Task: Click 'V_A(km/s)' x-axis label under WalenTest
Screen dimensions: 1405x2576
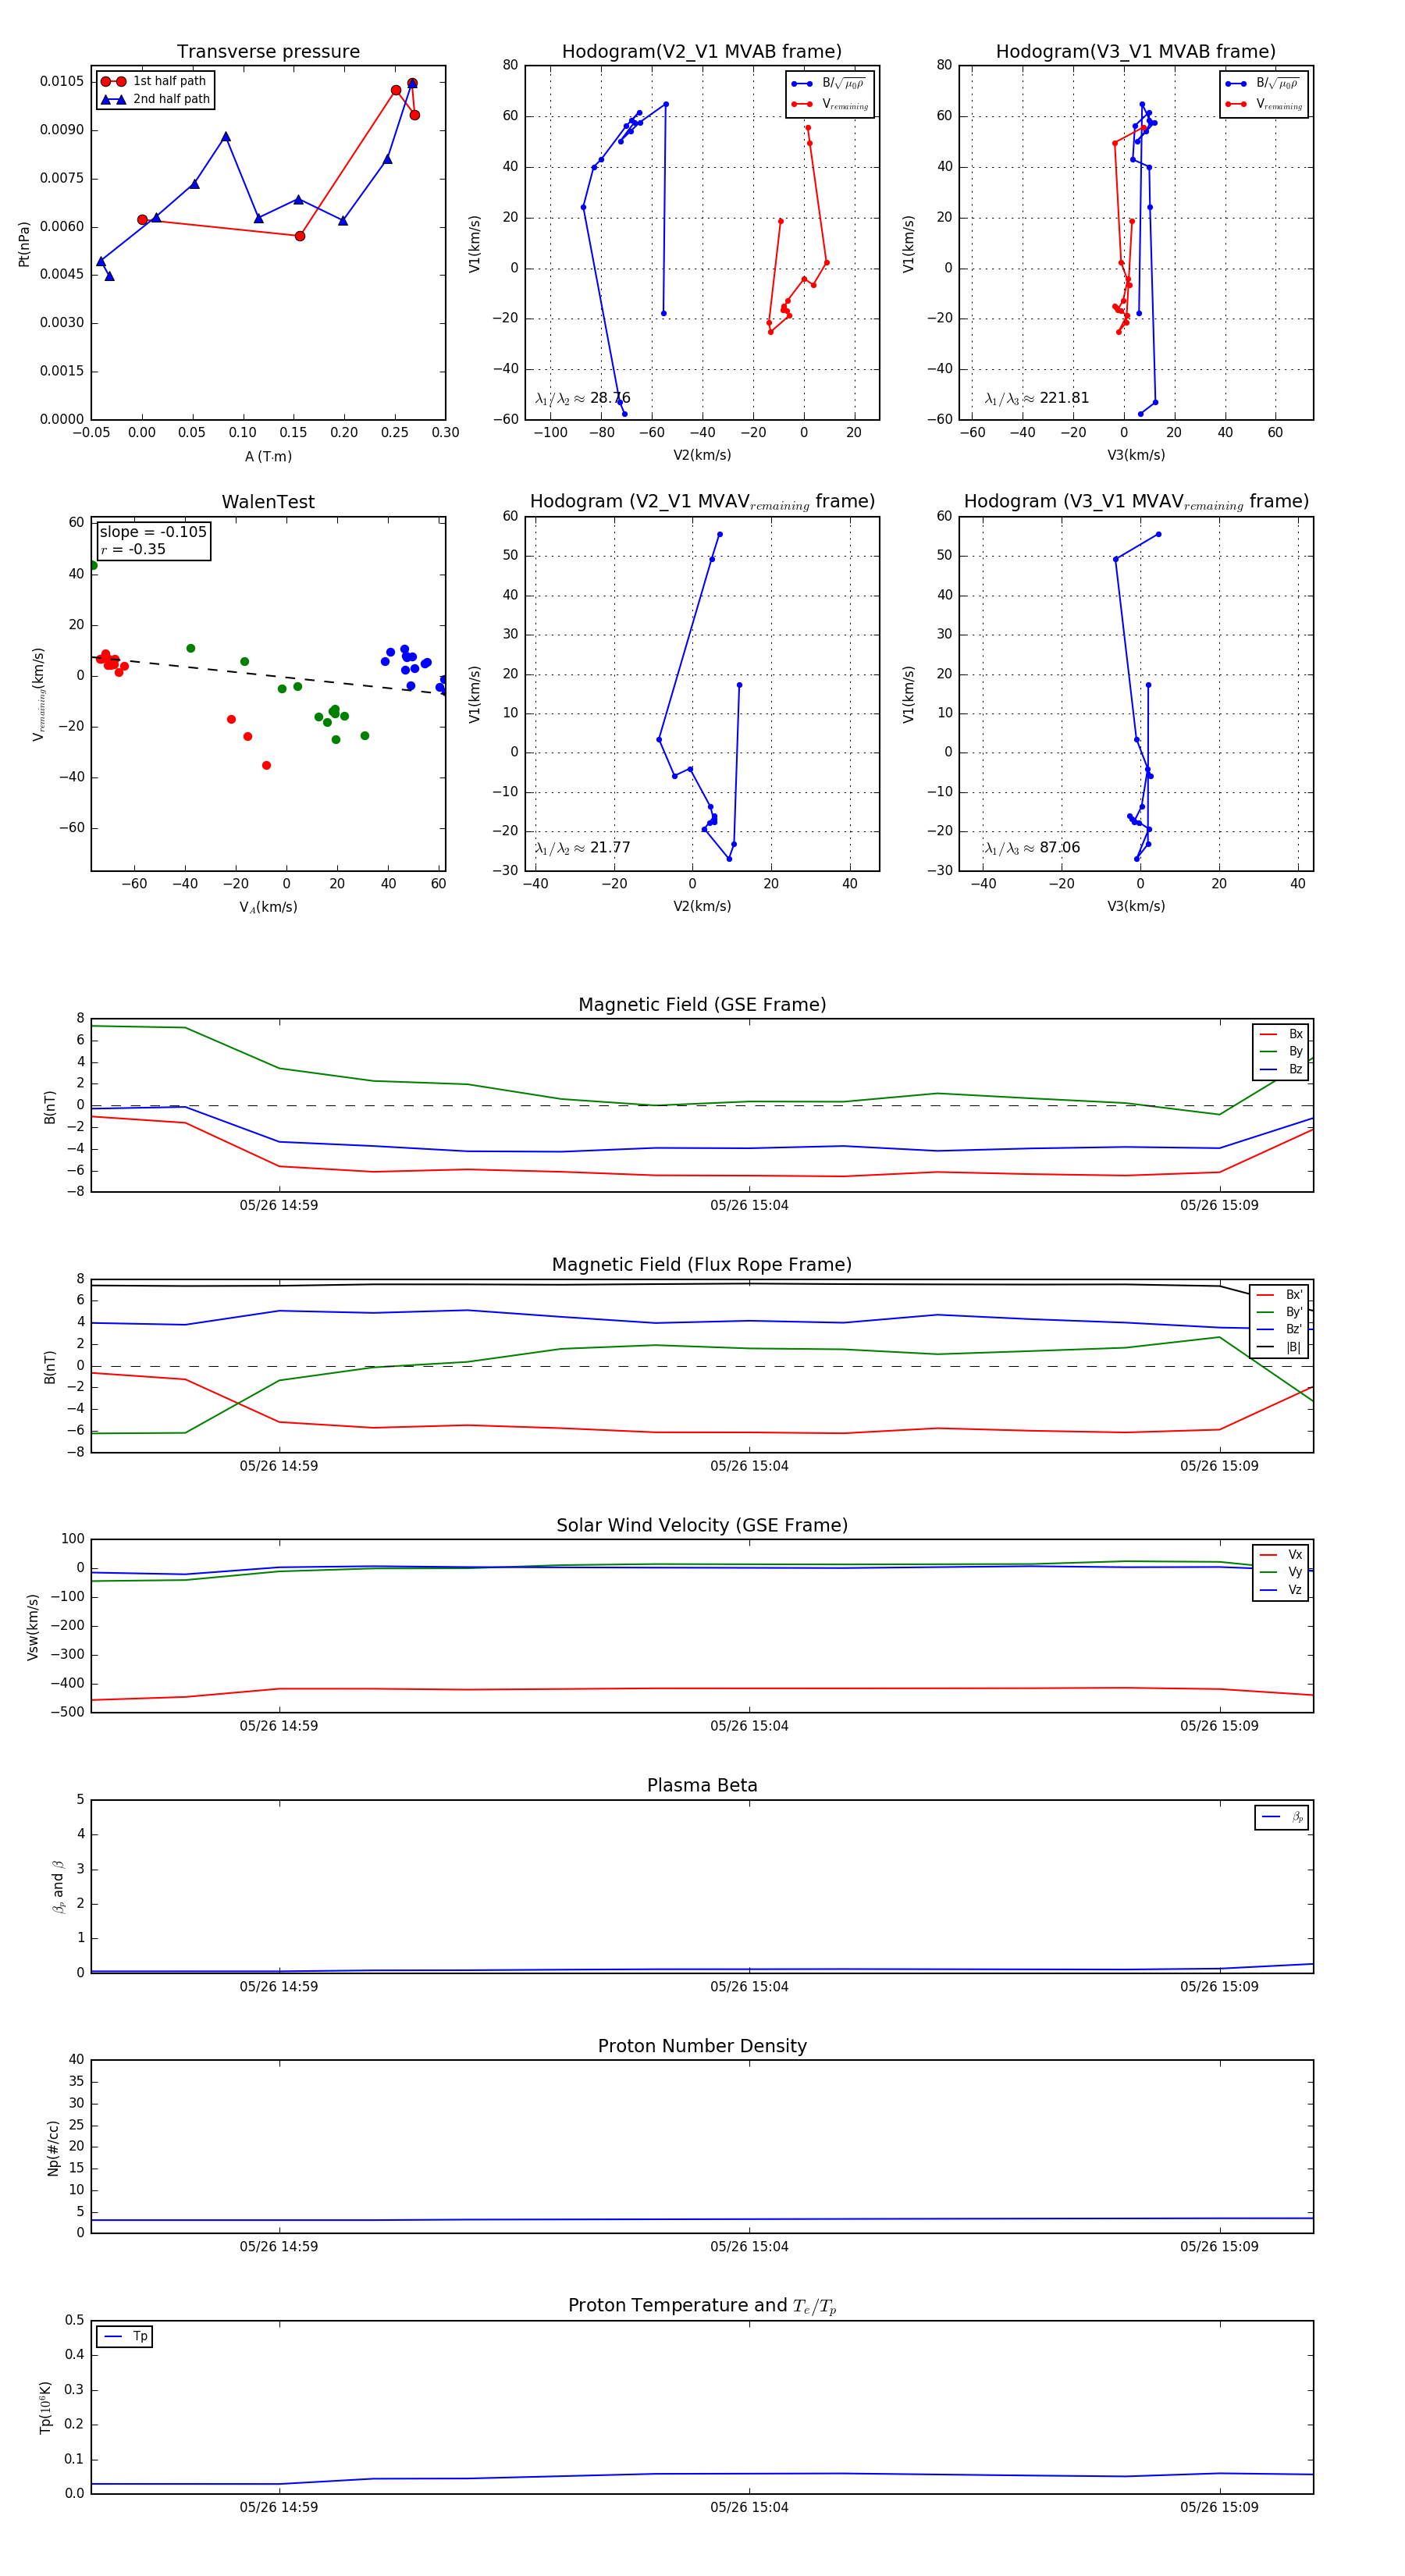Action: coord(268,907)
